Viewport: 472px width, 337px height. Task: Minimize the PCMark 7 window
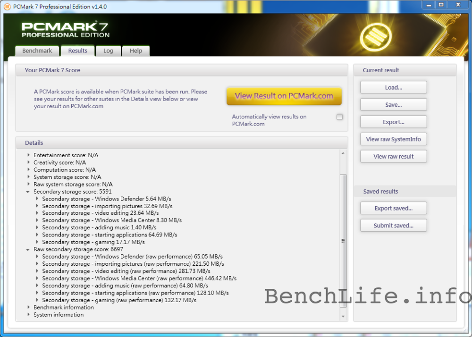click(x=429, y=5)
